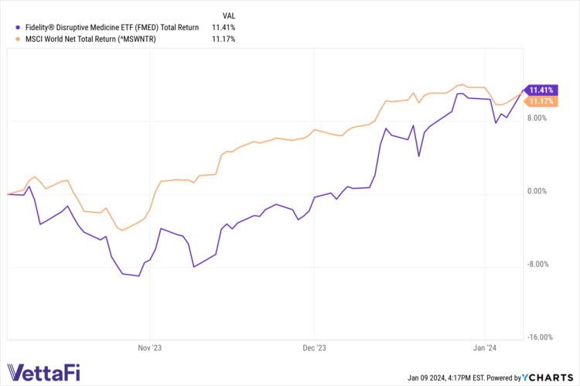
Task: Click the Nov '23 x-axis marker
Action: [148, 348]
